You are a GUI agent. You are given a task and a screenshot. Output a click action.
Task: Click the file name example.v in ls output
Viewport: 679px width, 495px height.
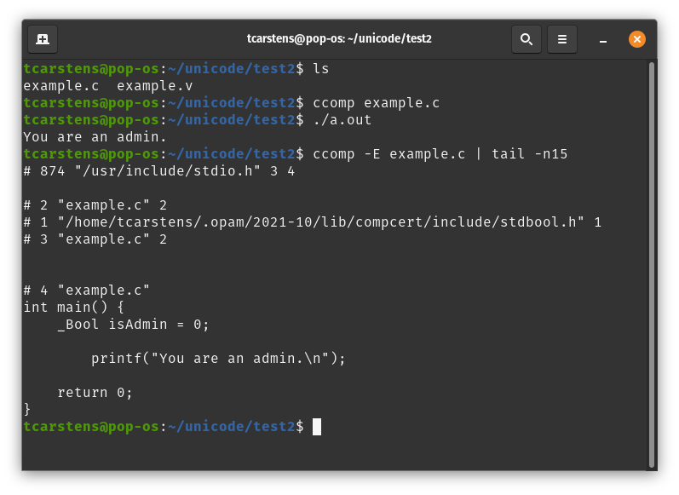[154, 86]
